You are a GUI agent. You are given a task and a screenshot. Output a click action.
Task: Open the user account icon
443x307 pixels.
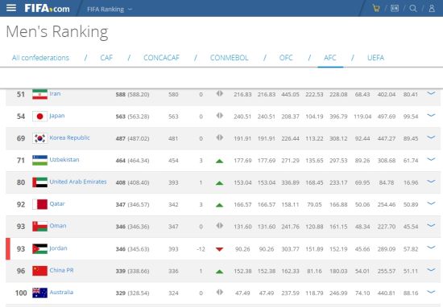click(432, 9)
